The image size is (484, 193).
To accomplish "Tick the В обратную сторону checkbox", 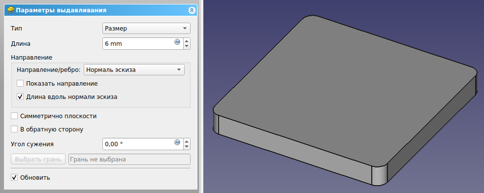I will tap(14, 129).
